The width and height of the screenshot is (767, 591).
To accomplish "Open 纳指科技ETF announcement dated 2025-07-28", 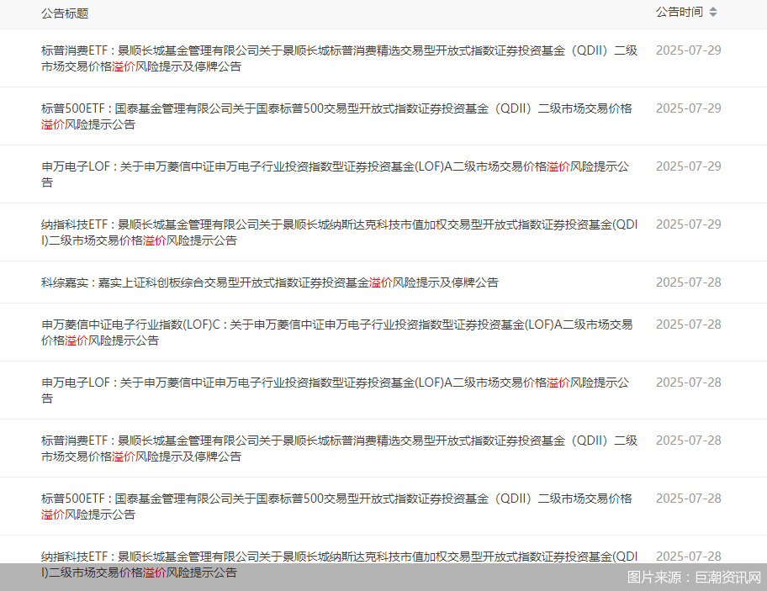I will tap(340, 565).
